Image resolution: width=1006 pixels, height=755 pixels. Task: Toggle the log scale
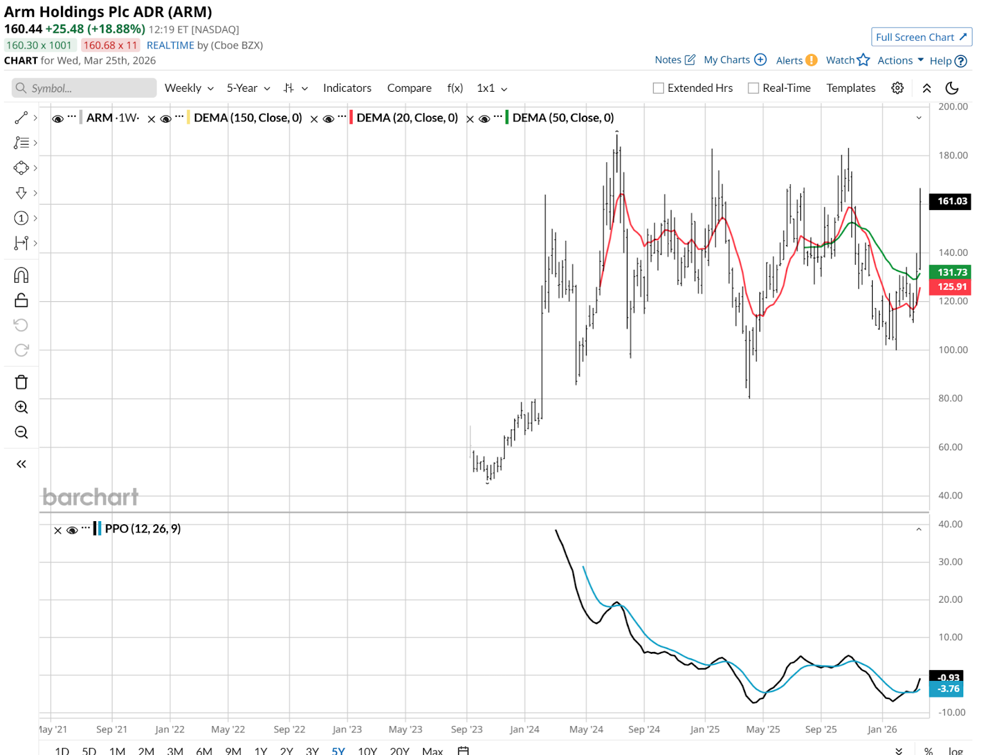[x=956, y=751]
